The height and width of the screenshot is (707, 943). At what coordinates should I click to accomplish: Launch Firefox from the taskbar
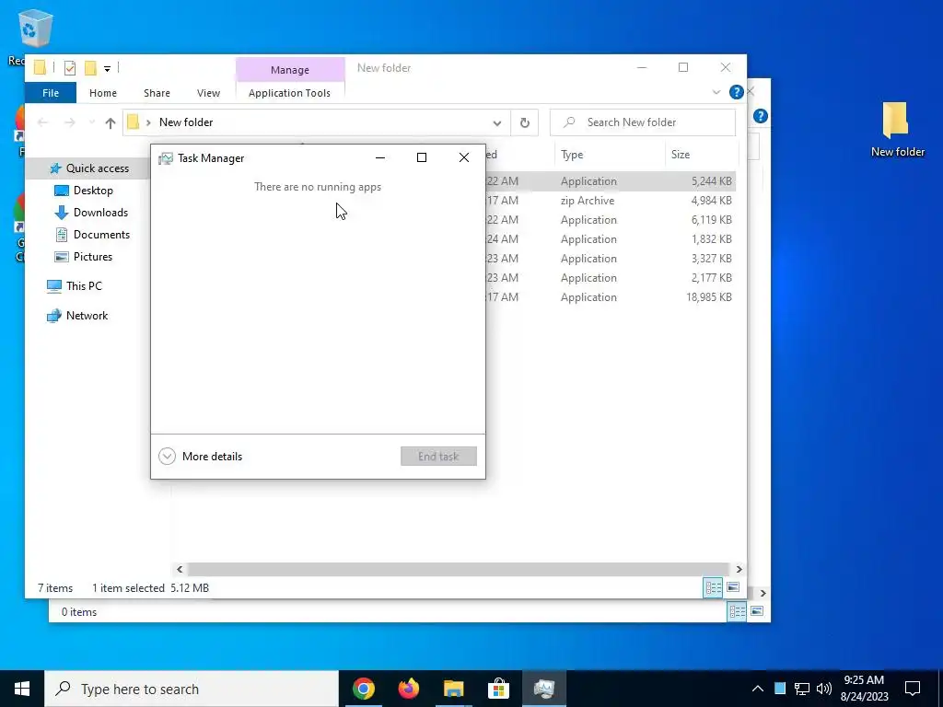click(408, 689)
